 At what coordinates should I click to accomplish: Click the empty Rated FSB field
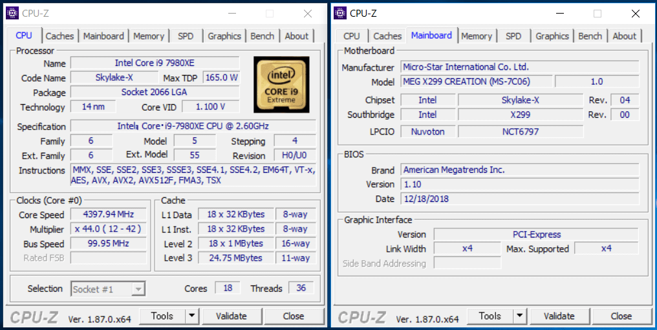point(108,258)
